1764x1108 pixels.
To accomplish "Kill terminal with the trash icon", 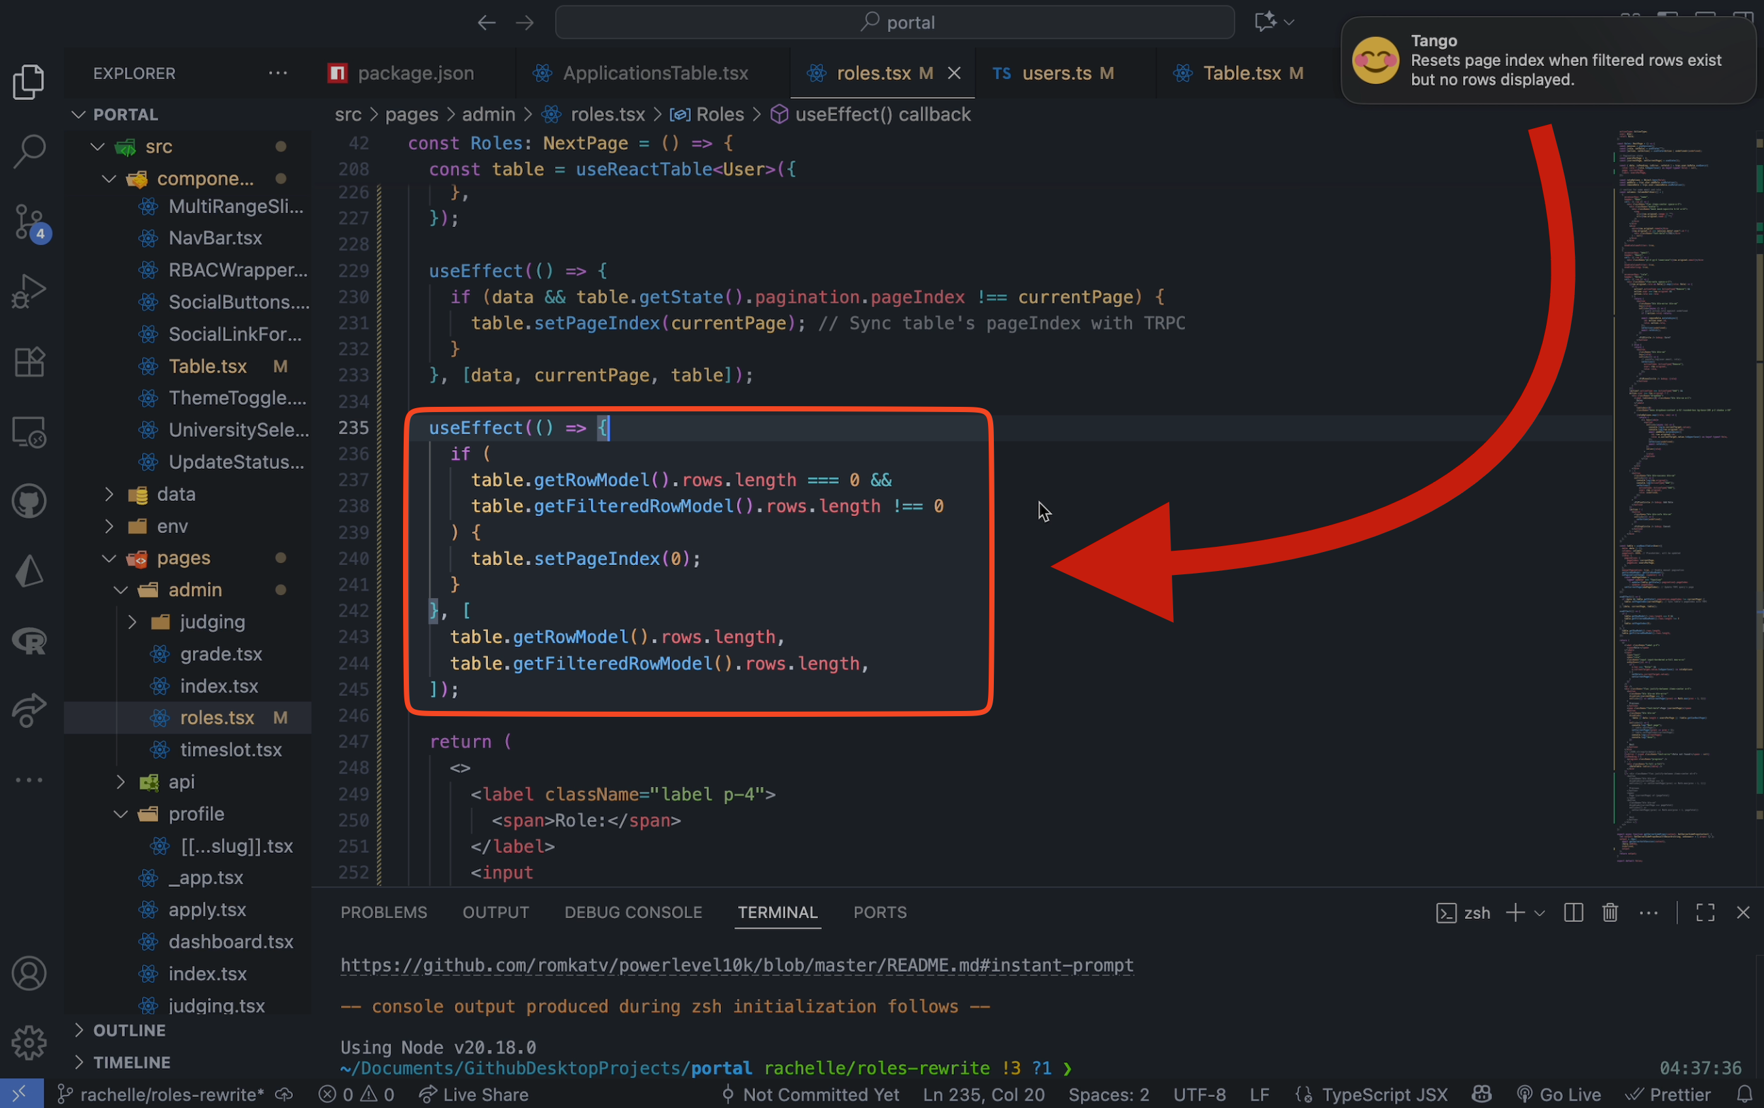I will (1610, 912).
